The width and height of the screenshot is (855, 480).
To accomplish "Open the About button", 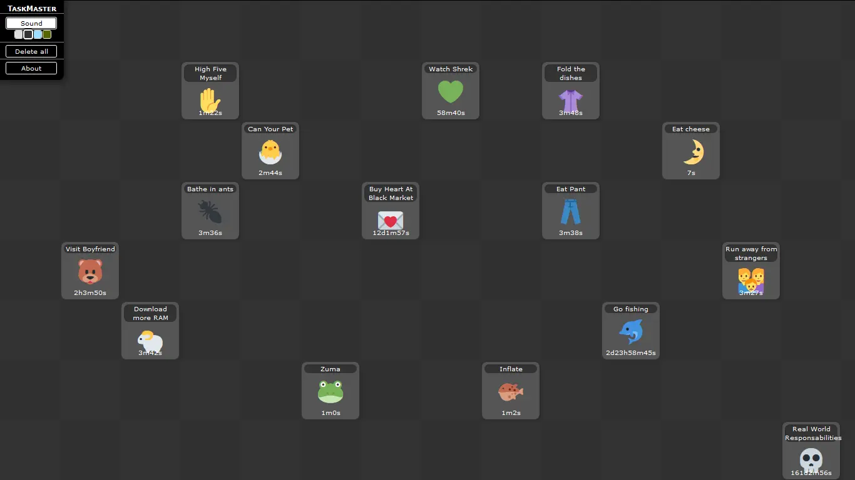I will (31, 68).
